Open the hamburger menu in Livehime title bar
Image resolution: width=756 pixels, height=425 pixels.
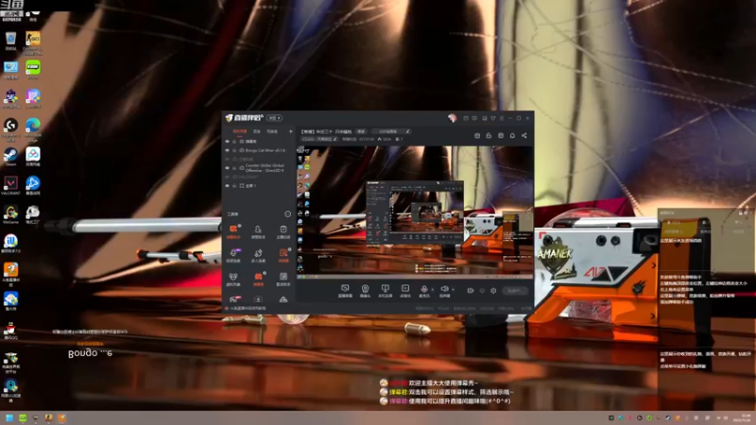[502, 118]
